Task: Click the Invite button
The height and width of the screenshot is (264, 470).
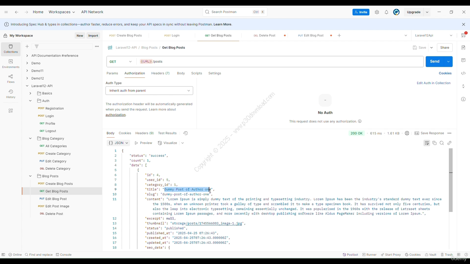Action: (361, 12)
